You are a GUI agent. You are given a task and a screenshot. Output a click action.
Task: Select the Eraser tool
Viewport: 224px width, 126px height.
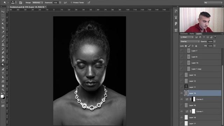3,52
